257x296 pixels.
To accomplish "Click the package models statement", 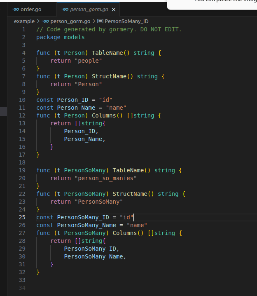I will click(x=60, y=37).
